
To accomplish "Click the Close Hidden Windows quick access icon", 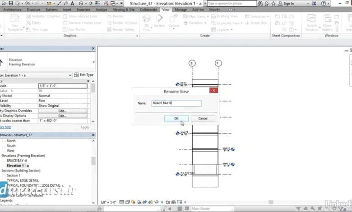I will (106, 3).
